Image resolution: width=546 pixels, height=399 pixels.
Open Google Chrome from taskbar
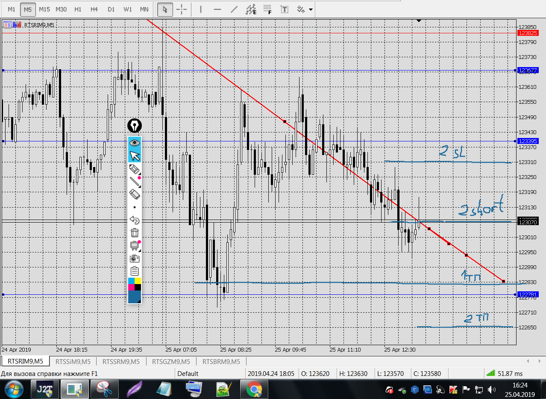[x=254, y=390]
